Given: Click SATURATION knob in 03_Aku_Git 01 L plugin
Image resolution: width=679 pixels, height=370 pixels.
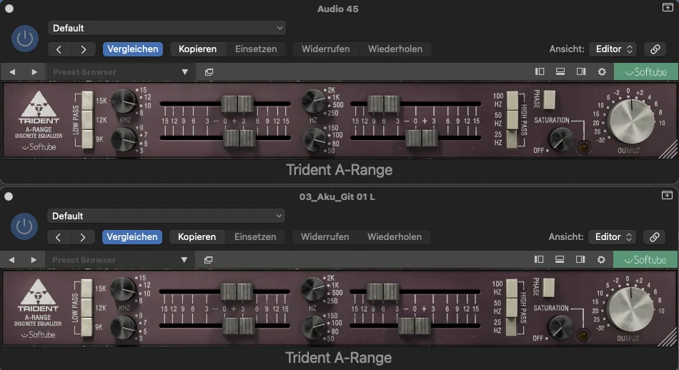Looking at the screenshot, I should (560, 327).
